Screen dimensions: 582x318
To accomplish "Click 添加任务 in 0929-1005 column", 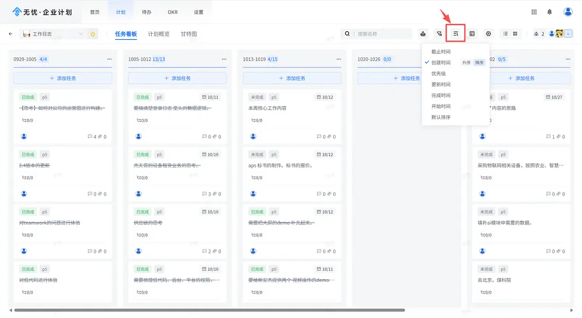I will 63,78.
